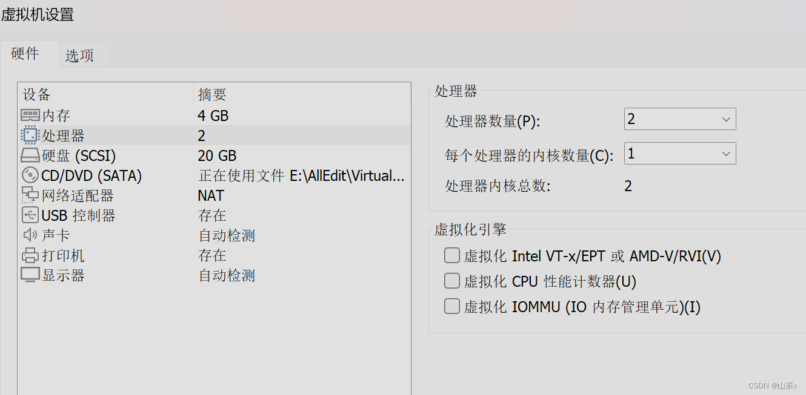Select the 显示器 device icon
The height and width of the screenshot is (395, 806).
pos(30,275)
